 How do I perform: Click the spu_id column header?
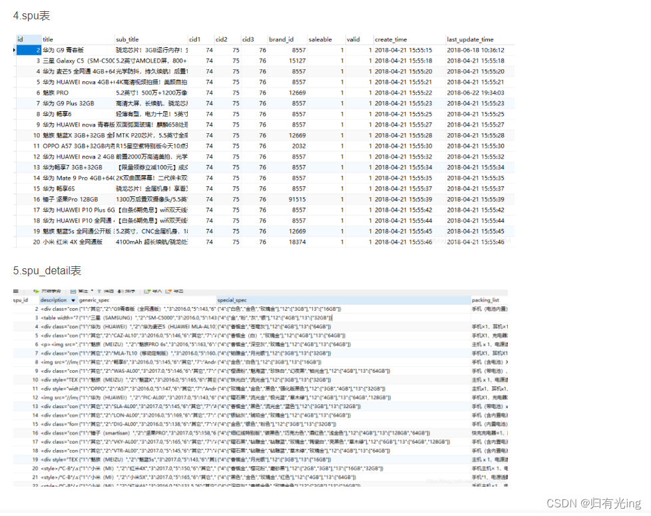(26, 300)
